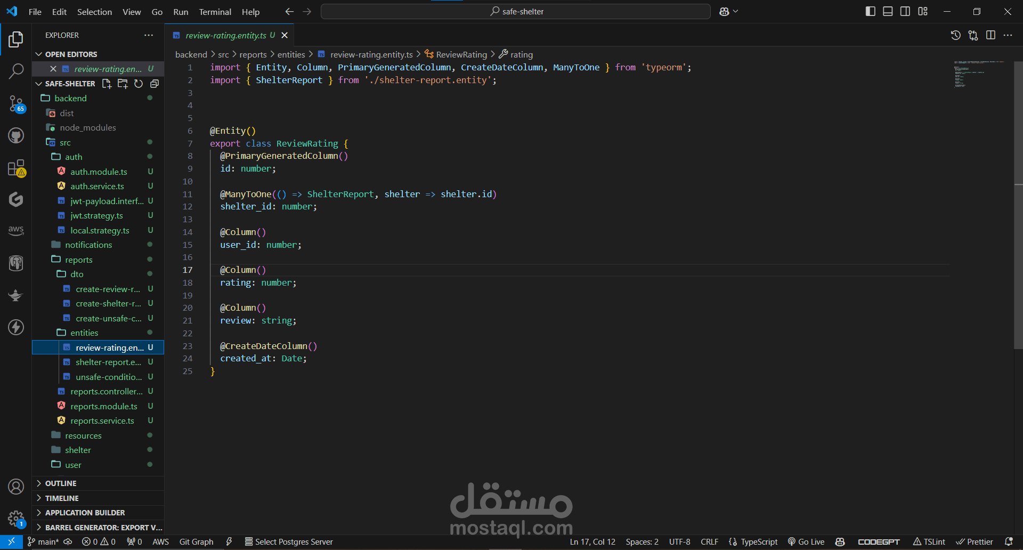Open the Extensions view in activity bar

pyautogui.click(x=16, y=168)
